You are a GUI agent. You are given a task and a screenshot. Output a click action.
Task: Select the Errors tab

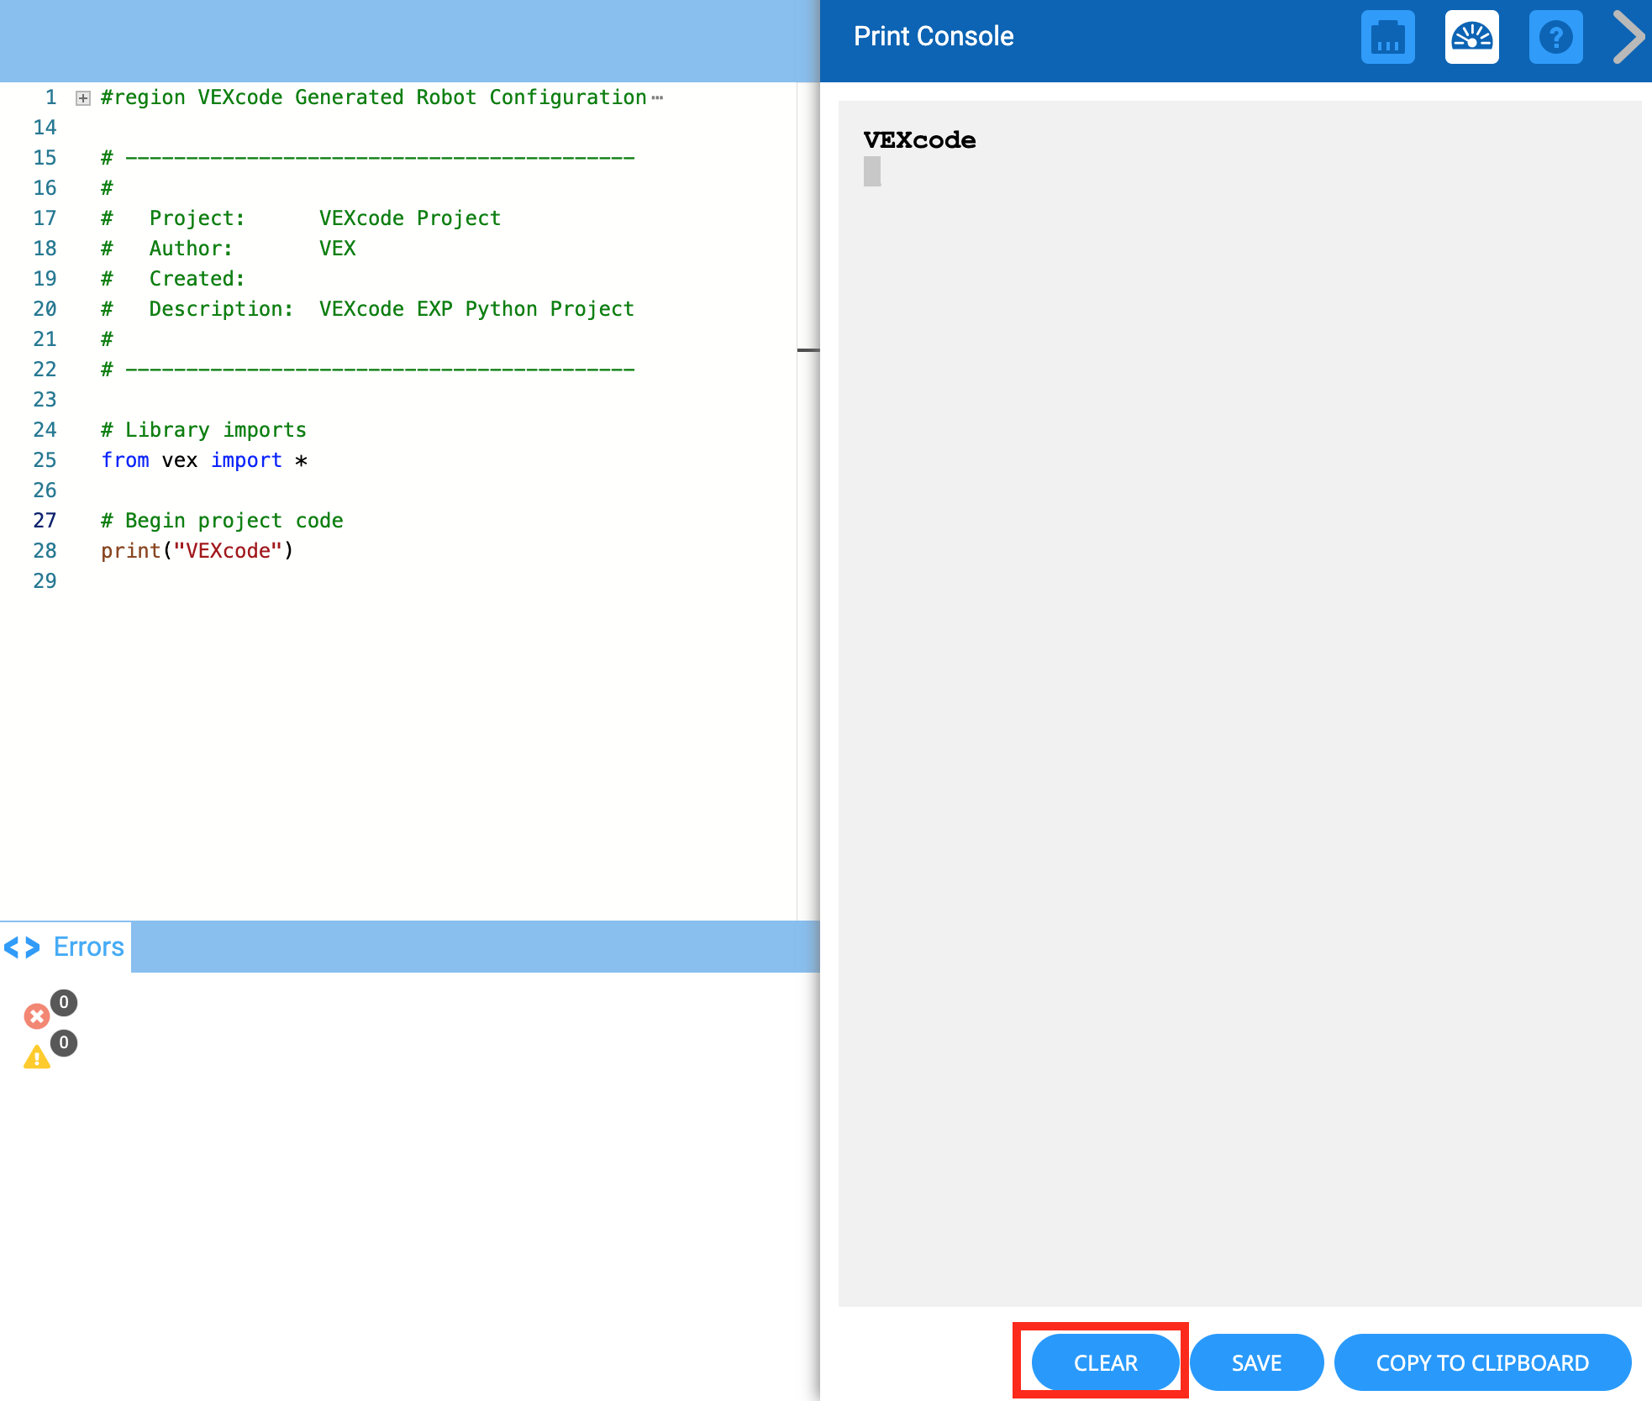(x=88, y=947)
